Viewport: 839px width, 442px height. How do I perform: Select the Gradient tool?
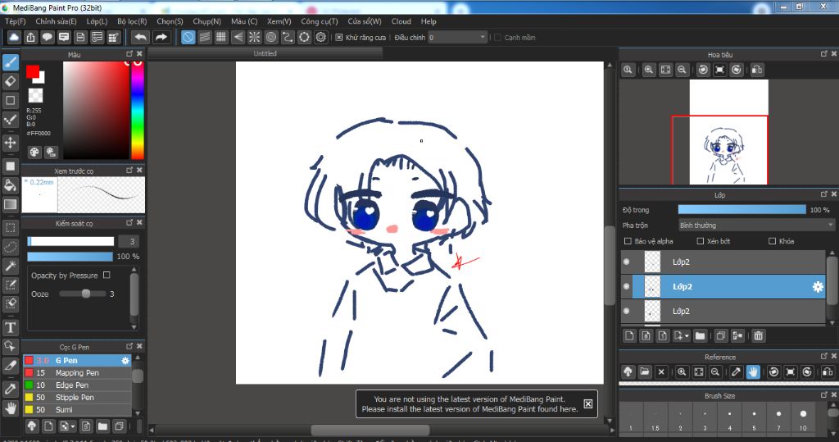tap(10, 205)
